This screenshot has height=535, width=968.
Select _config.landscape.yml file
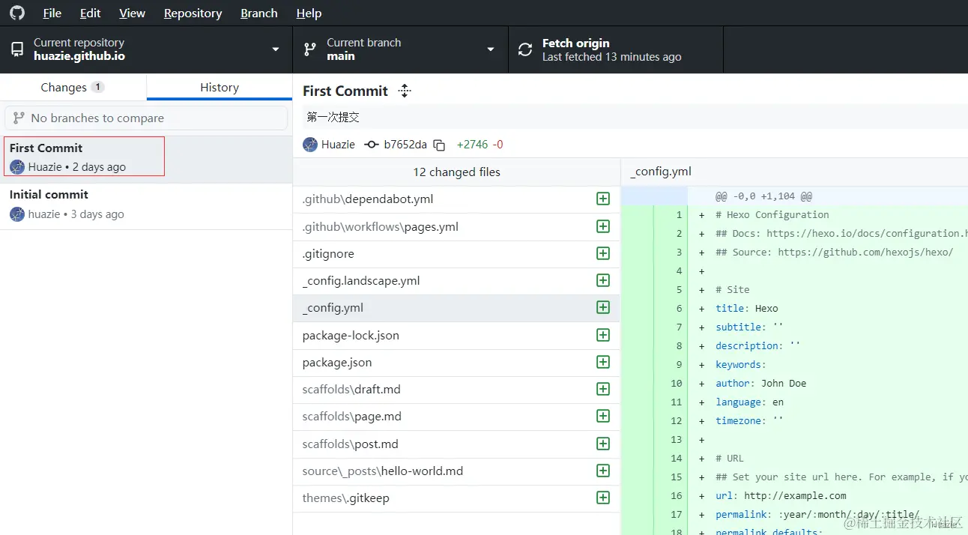(x=456, y=280)
